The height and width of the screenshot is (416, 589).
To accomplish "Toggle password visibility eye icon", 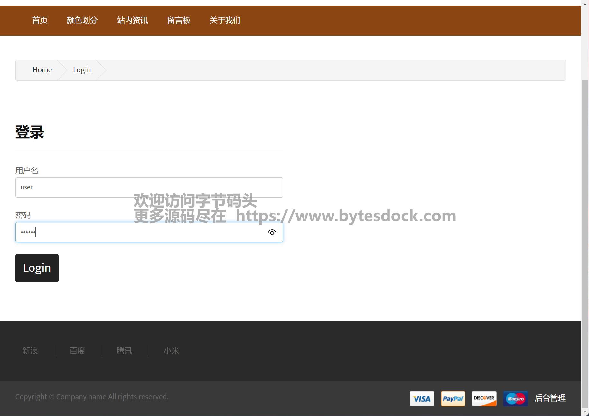I will pos(272,232).
